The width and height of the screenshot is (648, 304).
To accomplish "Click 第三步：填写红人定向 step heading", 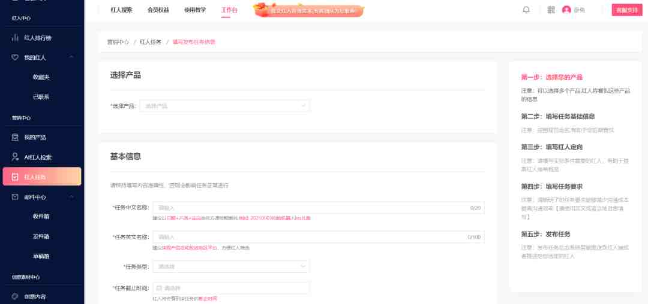I will pos(552,147).
